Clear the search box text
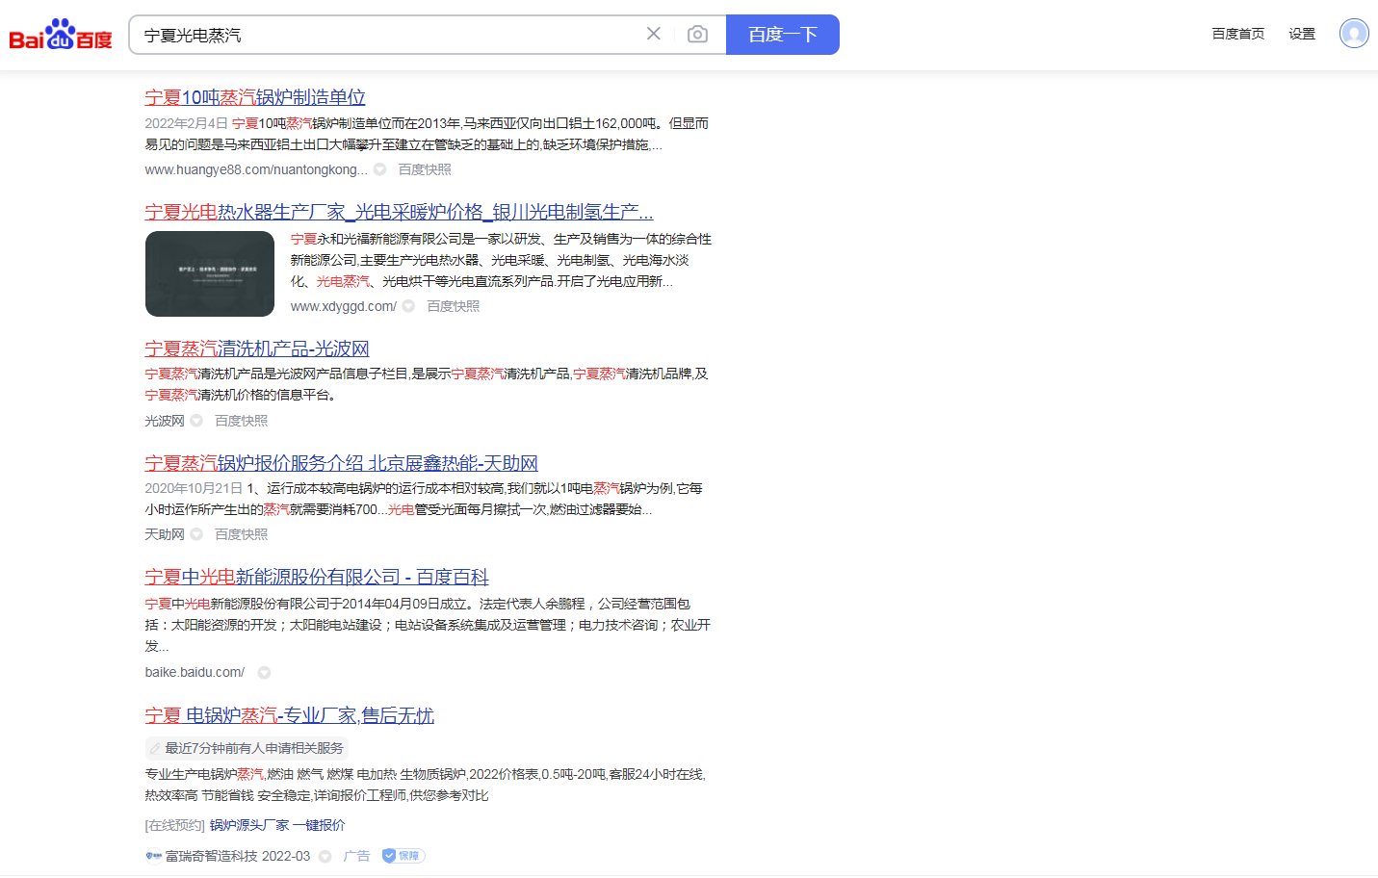Image resolution: width=1378 pixels, height=878 pixels. (653, 34)
